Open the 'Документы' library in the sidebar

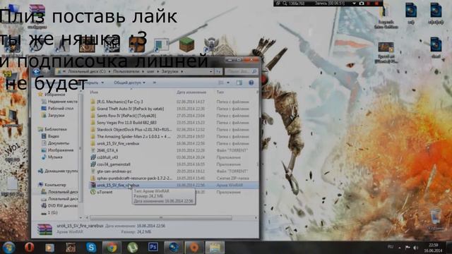(55, 143)
